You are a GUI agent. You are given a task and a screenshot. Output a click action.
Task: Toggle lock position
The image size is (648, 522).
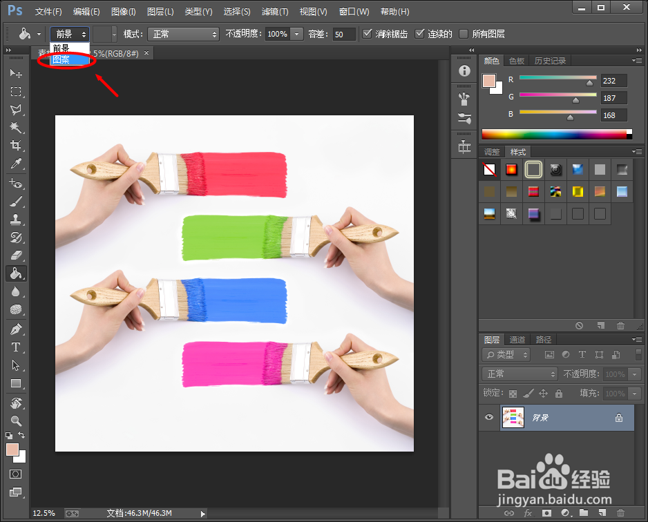(x=544, y=394)
